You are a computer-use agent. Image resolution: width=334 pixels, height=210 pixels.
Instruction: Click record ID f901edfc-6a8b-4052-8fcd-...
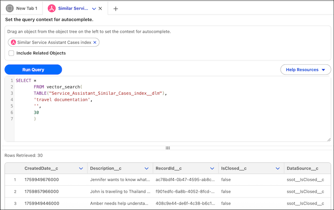[185, 192]
